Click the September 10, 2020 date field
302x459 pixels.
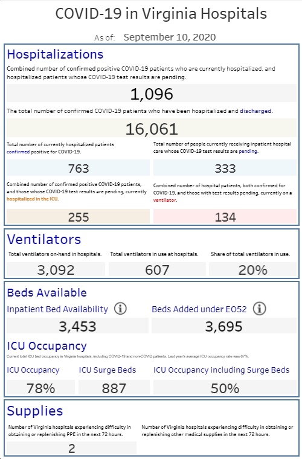click(x=170, y=37)
